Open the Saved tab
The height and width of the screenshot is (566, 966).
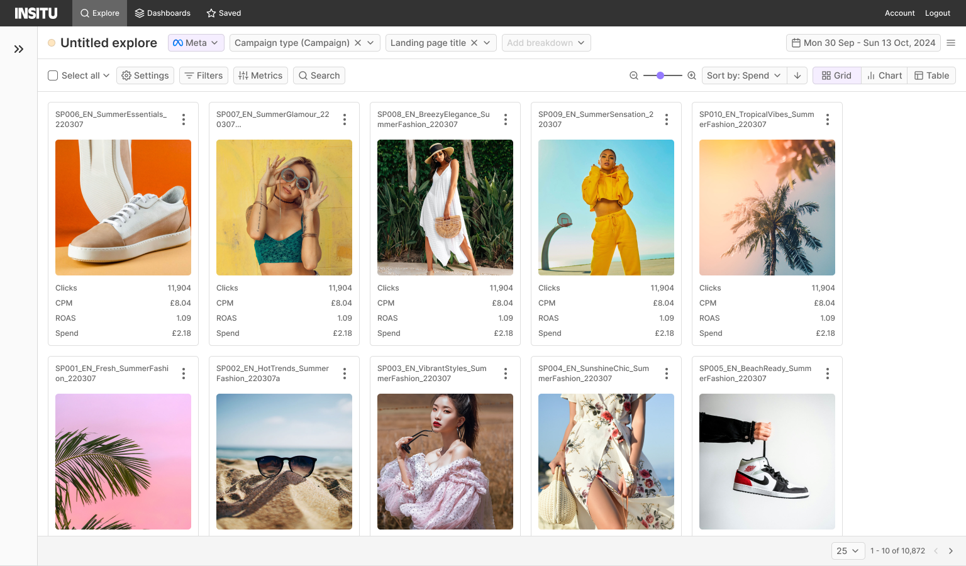[x=224, y=13]
